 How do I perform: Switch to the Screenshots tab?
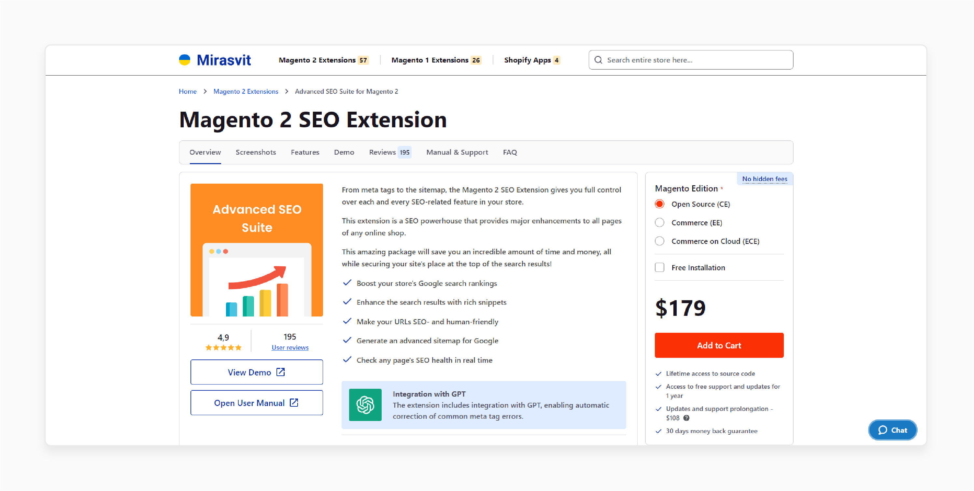click(256, 152)
